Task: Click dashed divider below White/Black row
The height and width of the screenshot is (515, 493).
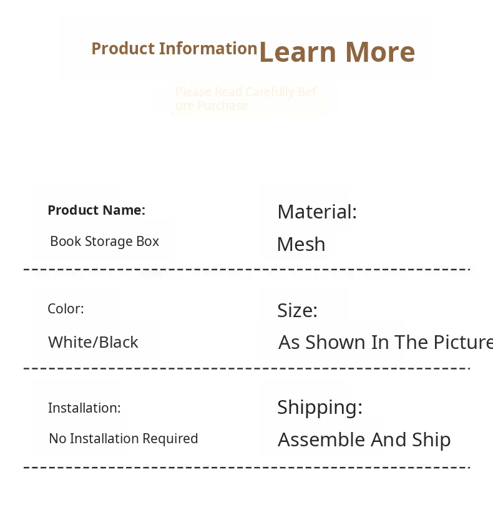Action: (x=246, y=368)
